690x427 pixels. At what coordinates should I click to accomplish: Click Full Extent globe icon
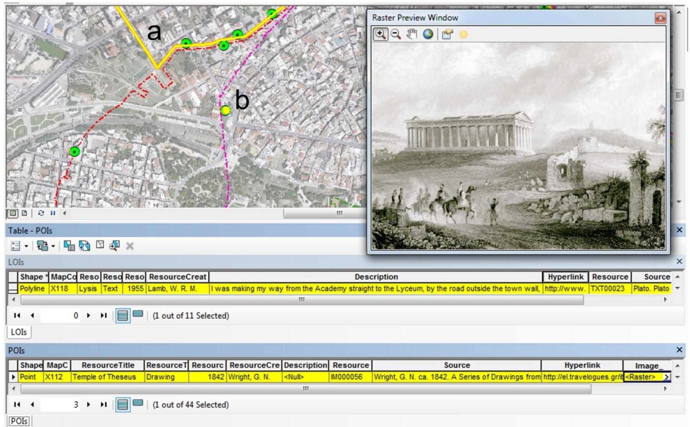(428, 34)
